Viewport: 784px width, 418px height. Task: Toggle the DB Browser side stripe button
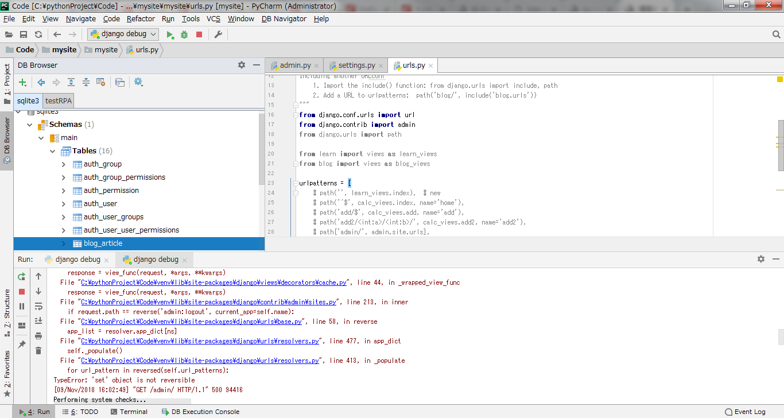tap(7, 141)
